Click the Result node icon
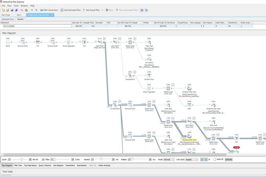This screenshot has height=177, width=266. [x=8, y=42]
